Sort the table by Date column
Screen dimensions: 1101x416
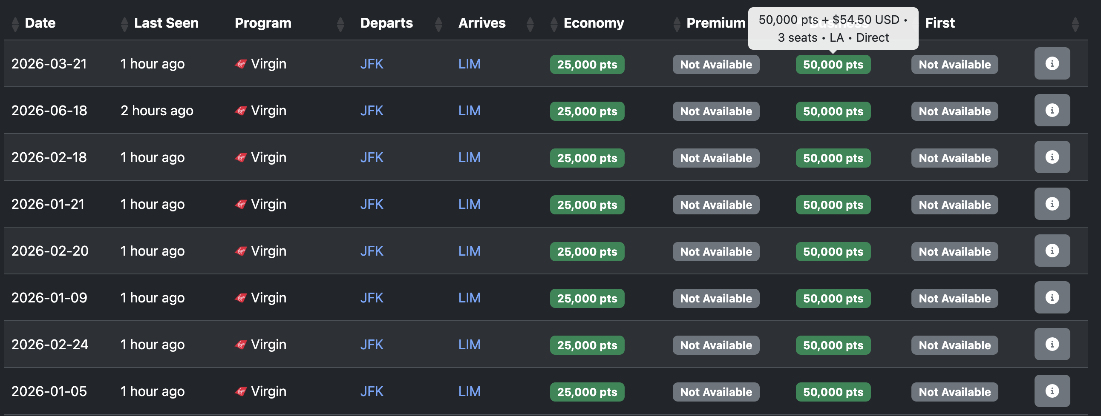pos(40,23)
